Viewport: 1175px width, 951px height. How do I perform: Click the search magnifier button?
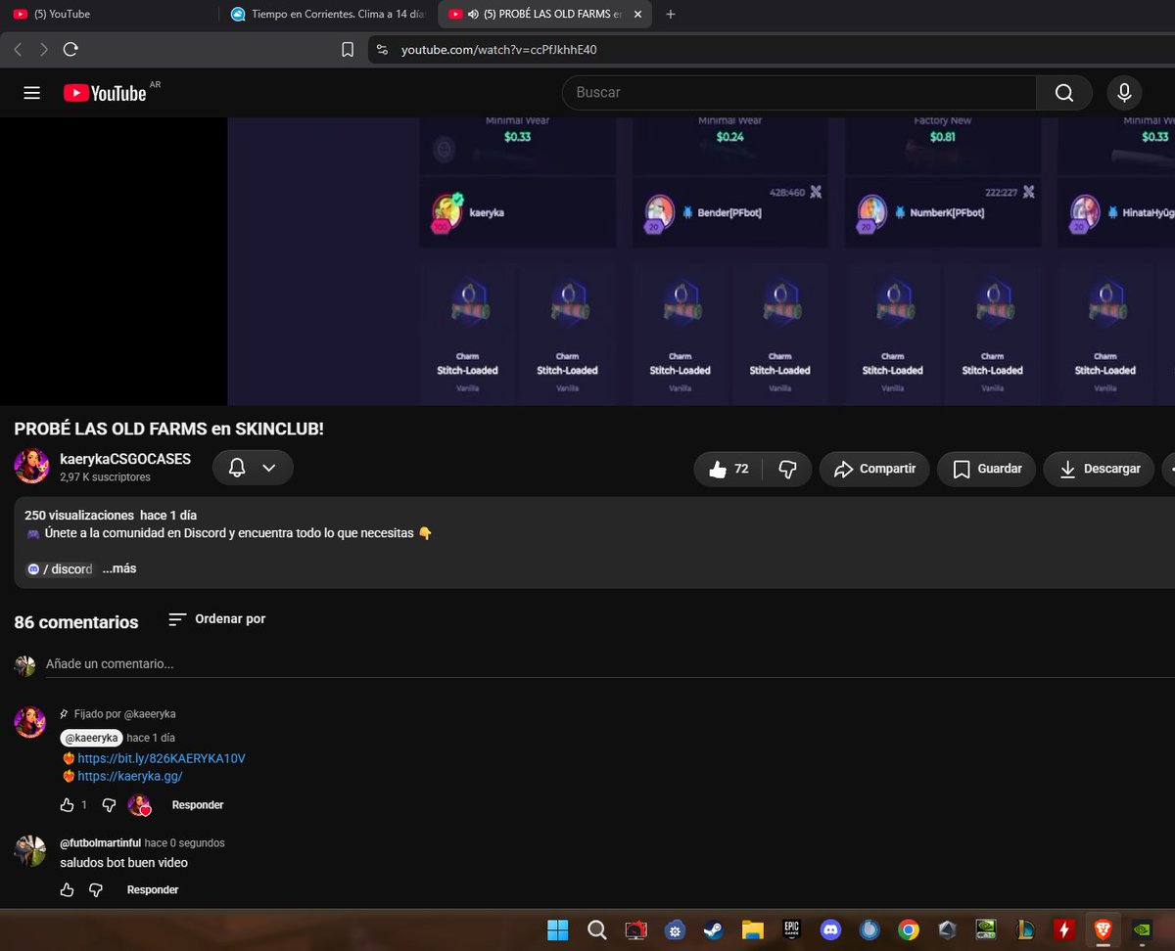click(1064, 93)
